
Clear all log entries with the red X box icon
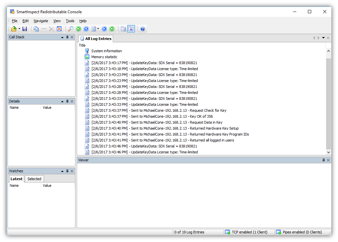click(59, 29)
